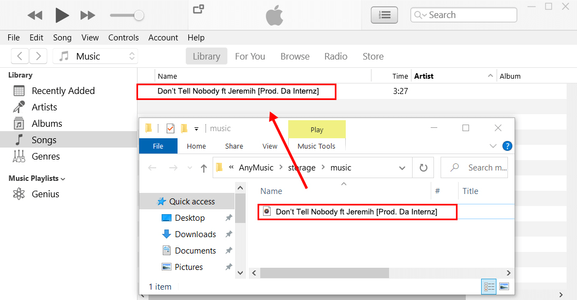
Task: Open the MiniPlayer icon
Action: click(x=198, y=9)
